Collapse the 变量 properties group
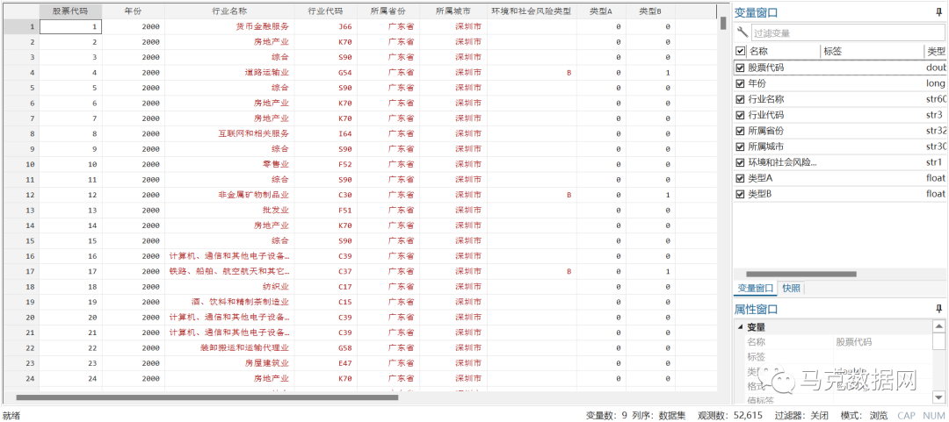The image size is (949, 422). click(x=740, y=327)
